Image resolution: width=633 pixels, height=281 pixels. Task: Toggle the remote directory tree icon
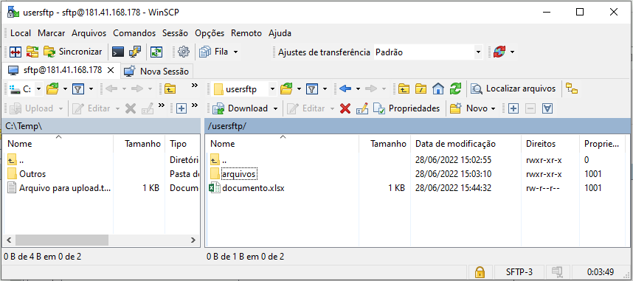(x=571, y=89)
